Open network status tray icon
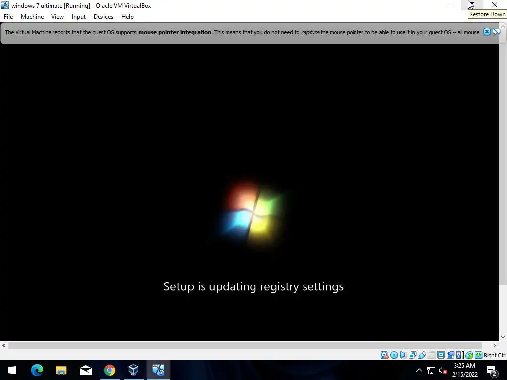This screenshot has height=380, width=507. [x=431, y=370]
